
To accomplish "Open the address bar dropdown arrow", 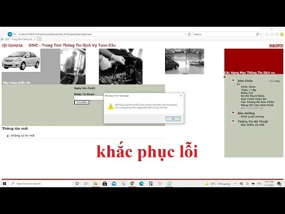I will point(186,34).
